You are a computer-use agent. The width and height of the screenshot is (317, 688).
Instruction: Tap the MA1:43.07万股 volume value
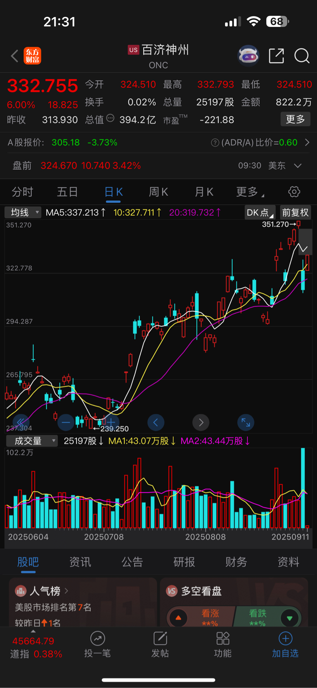coord(142,441)
